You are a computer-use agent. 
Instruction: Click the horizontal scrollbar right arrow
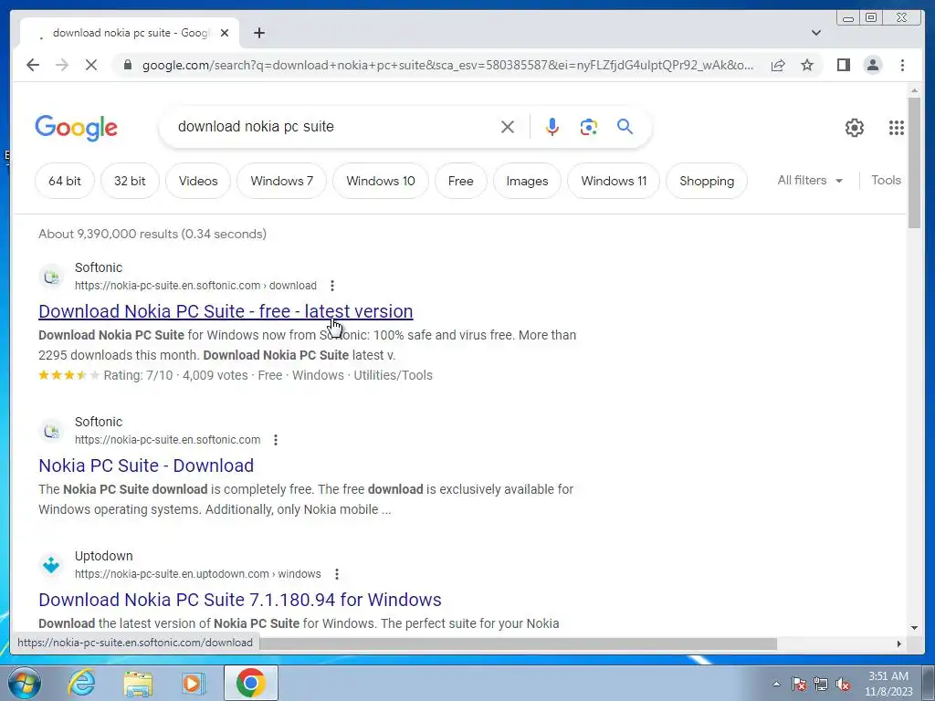click(899, 643)
